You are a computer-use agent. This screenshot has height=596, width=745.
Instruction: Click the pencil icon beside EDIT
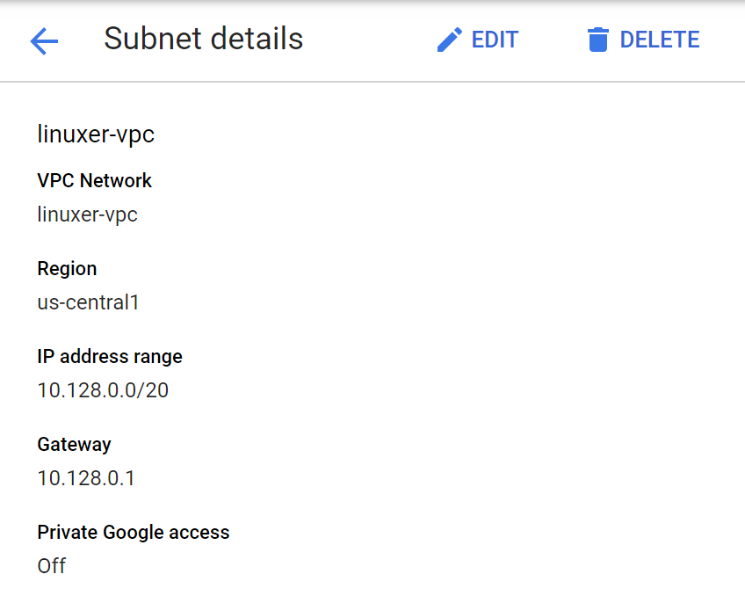coord(450,40)
